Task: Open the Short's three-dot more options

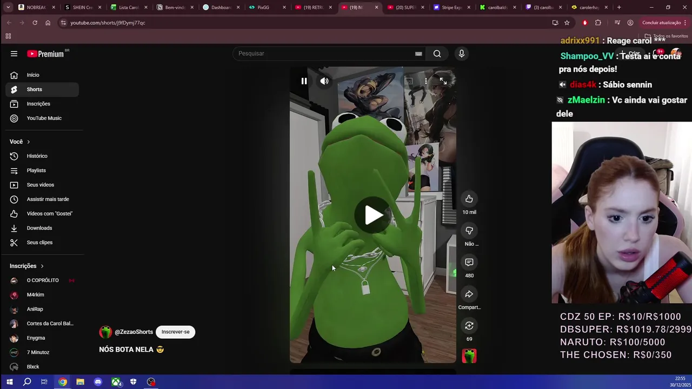Action: point(426,81)
